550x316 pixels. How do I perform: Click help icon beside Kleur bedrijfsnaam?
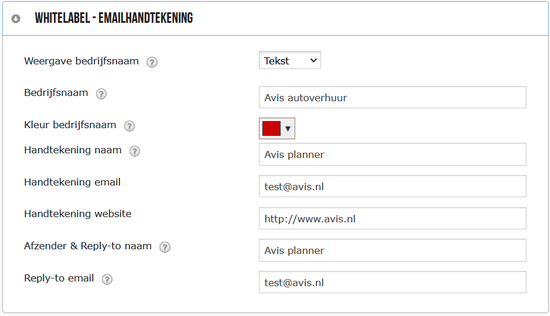[129, 126]
